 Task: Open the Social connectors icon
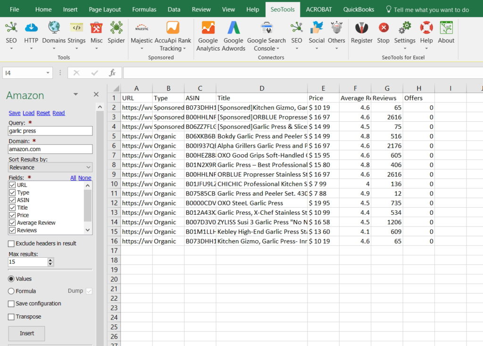316,27
